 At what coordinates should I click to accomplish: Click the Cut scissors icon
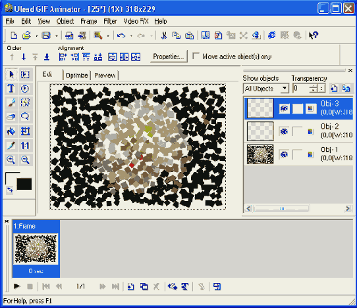pos(164,35)
